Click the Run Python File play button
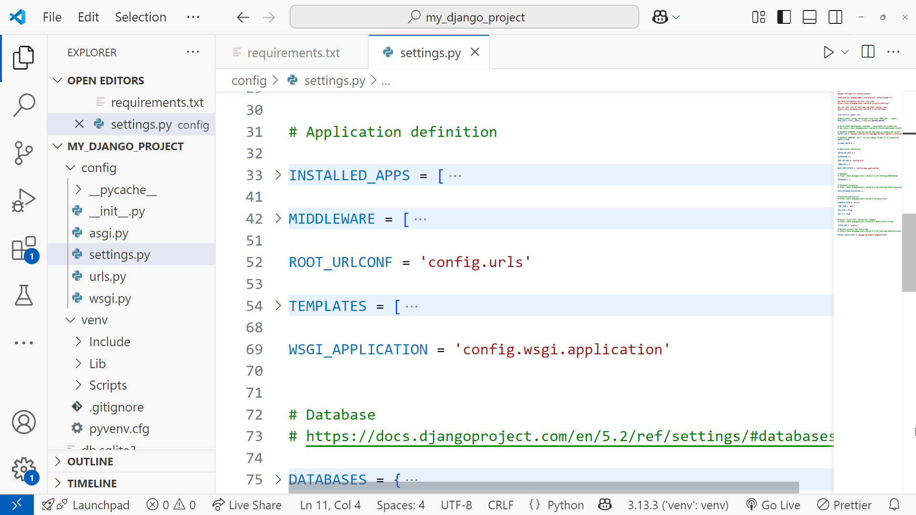 828,52
